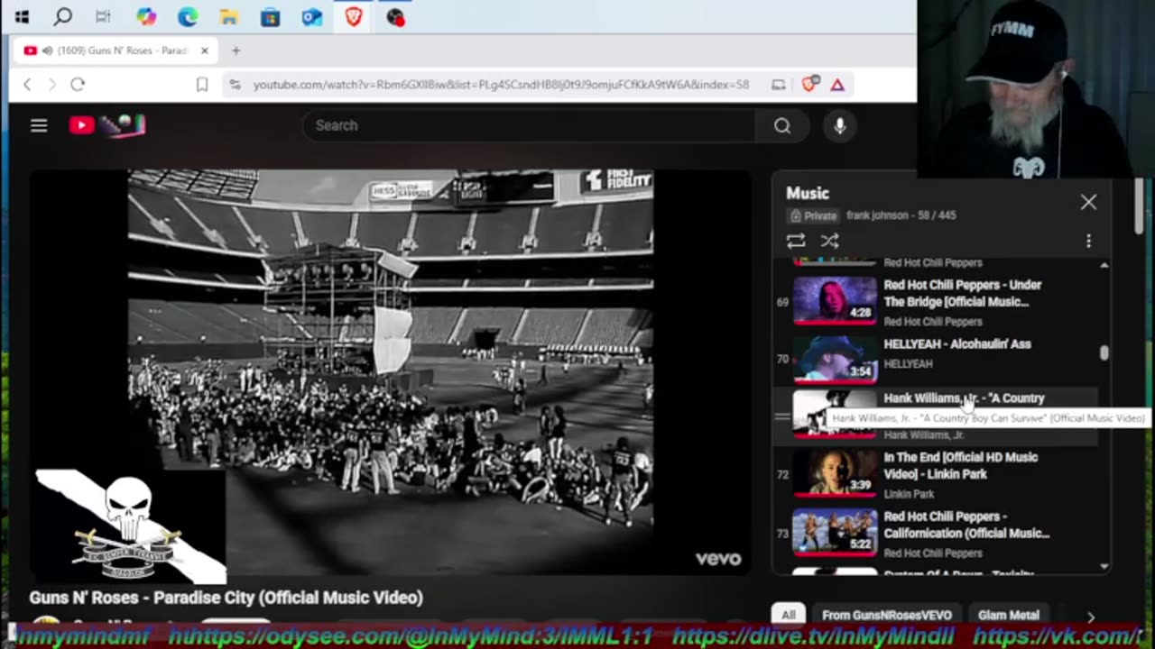Click the Private playlist badge
This screenshot has height=649, width=1155.
click(813, 215)
